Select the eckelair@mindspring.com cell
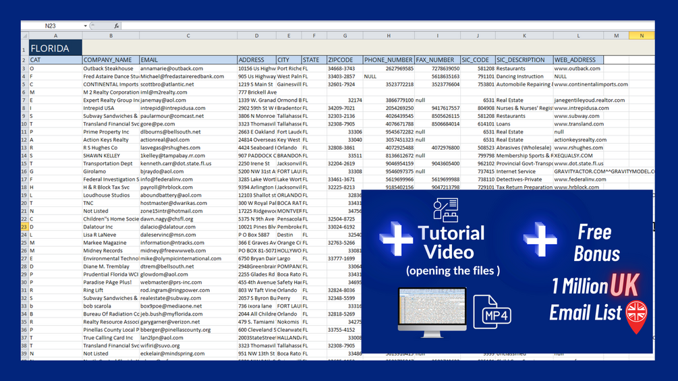 point(188,353)
